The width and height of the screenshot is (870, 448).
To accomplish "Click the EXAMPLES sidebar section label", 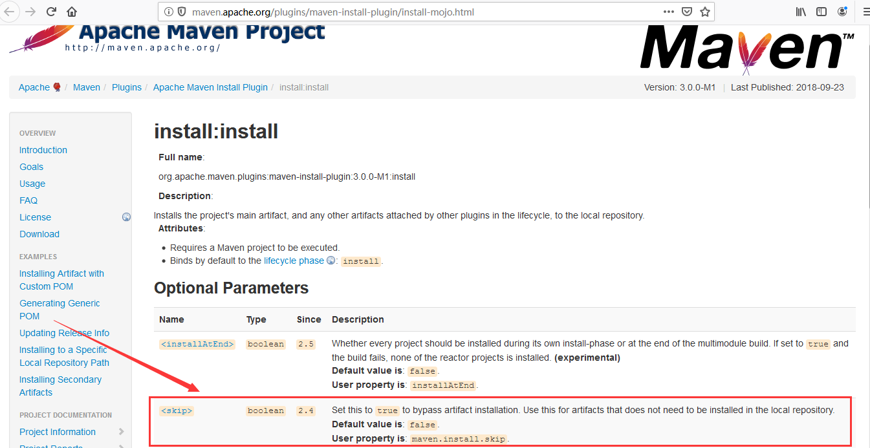I will click(x=38, y=257).
